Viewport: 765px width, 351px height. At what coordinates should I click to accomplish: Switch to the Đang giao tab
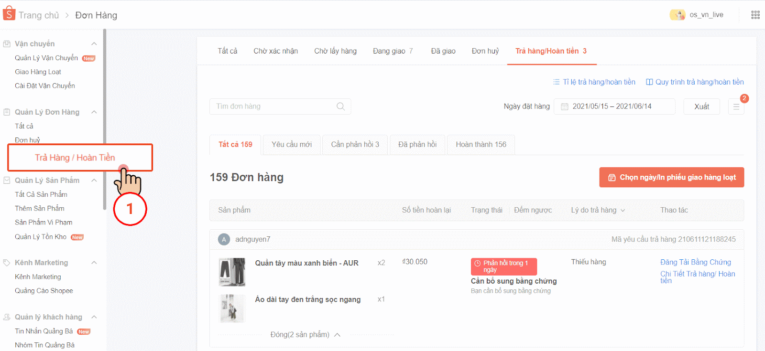coord(393,51)
